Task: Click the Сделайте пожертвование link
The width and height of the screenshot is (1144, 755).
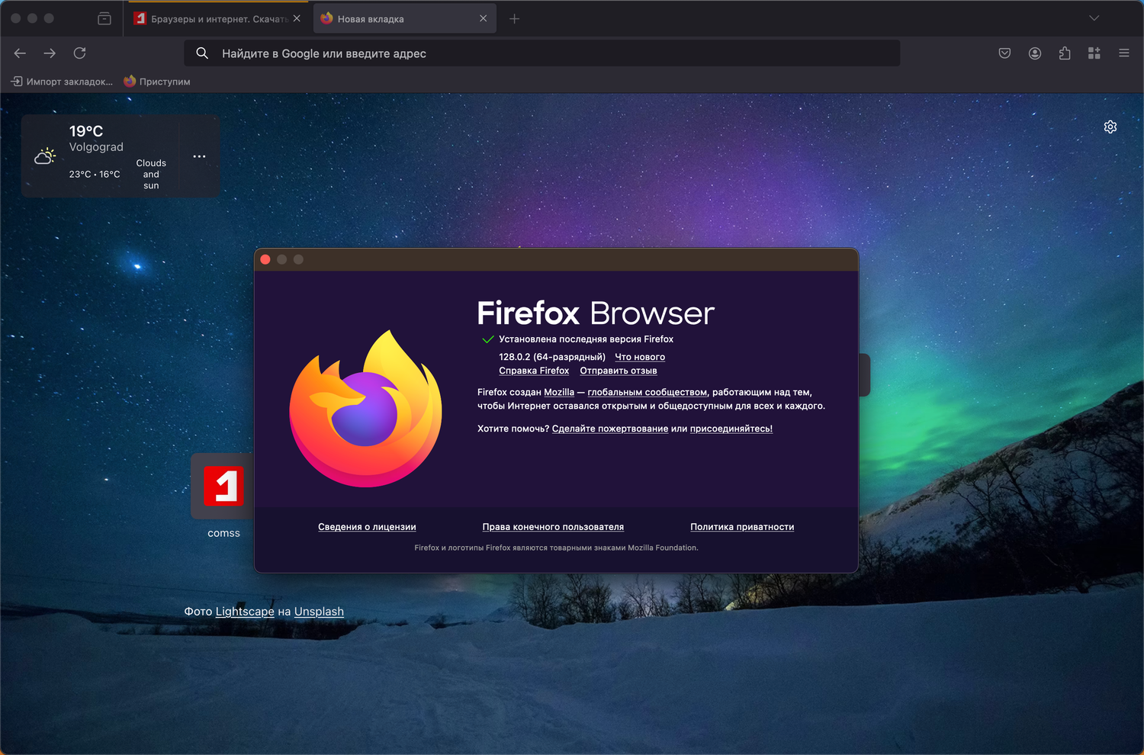Action: (610, 429)
